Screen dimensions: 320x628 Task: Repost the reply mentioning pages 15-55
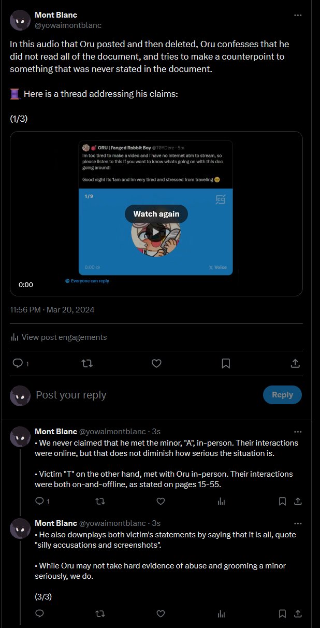100,501
